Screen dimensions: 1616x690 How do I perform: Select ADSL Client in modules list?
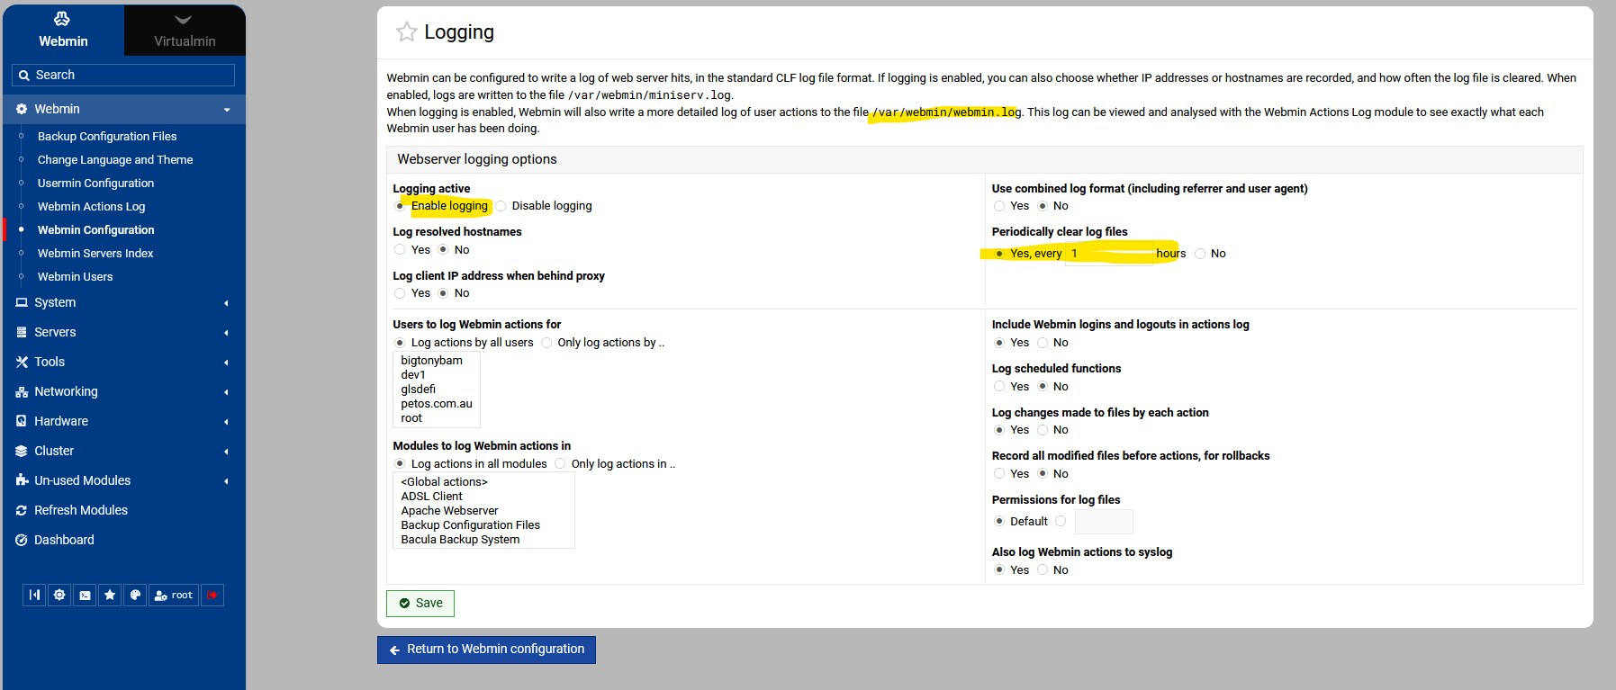[432, 497]
